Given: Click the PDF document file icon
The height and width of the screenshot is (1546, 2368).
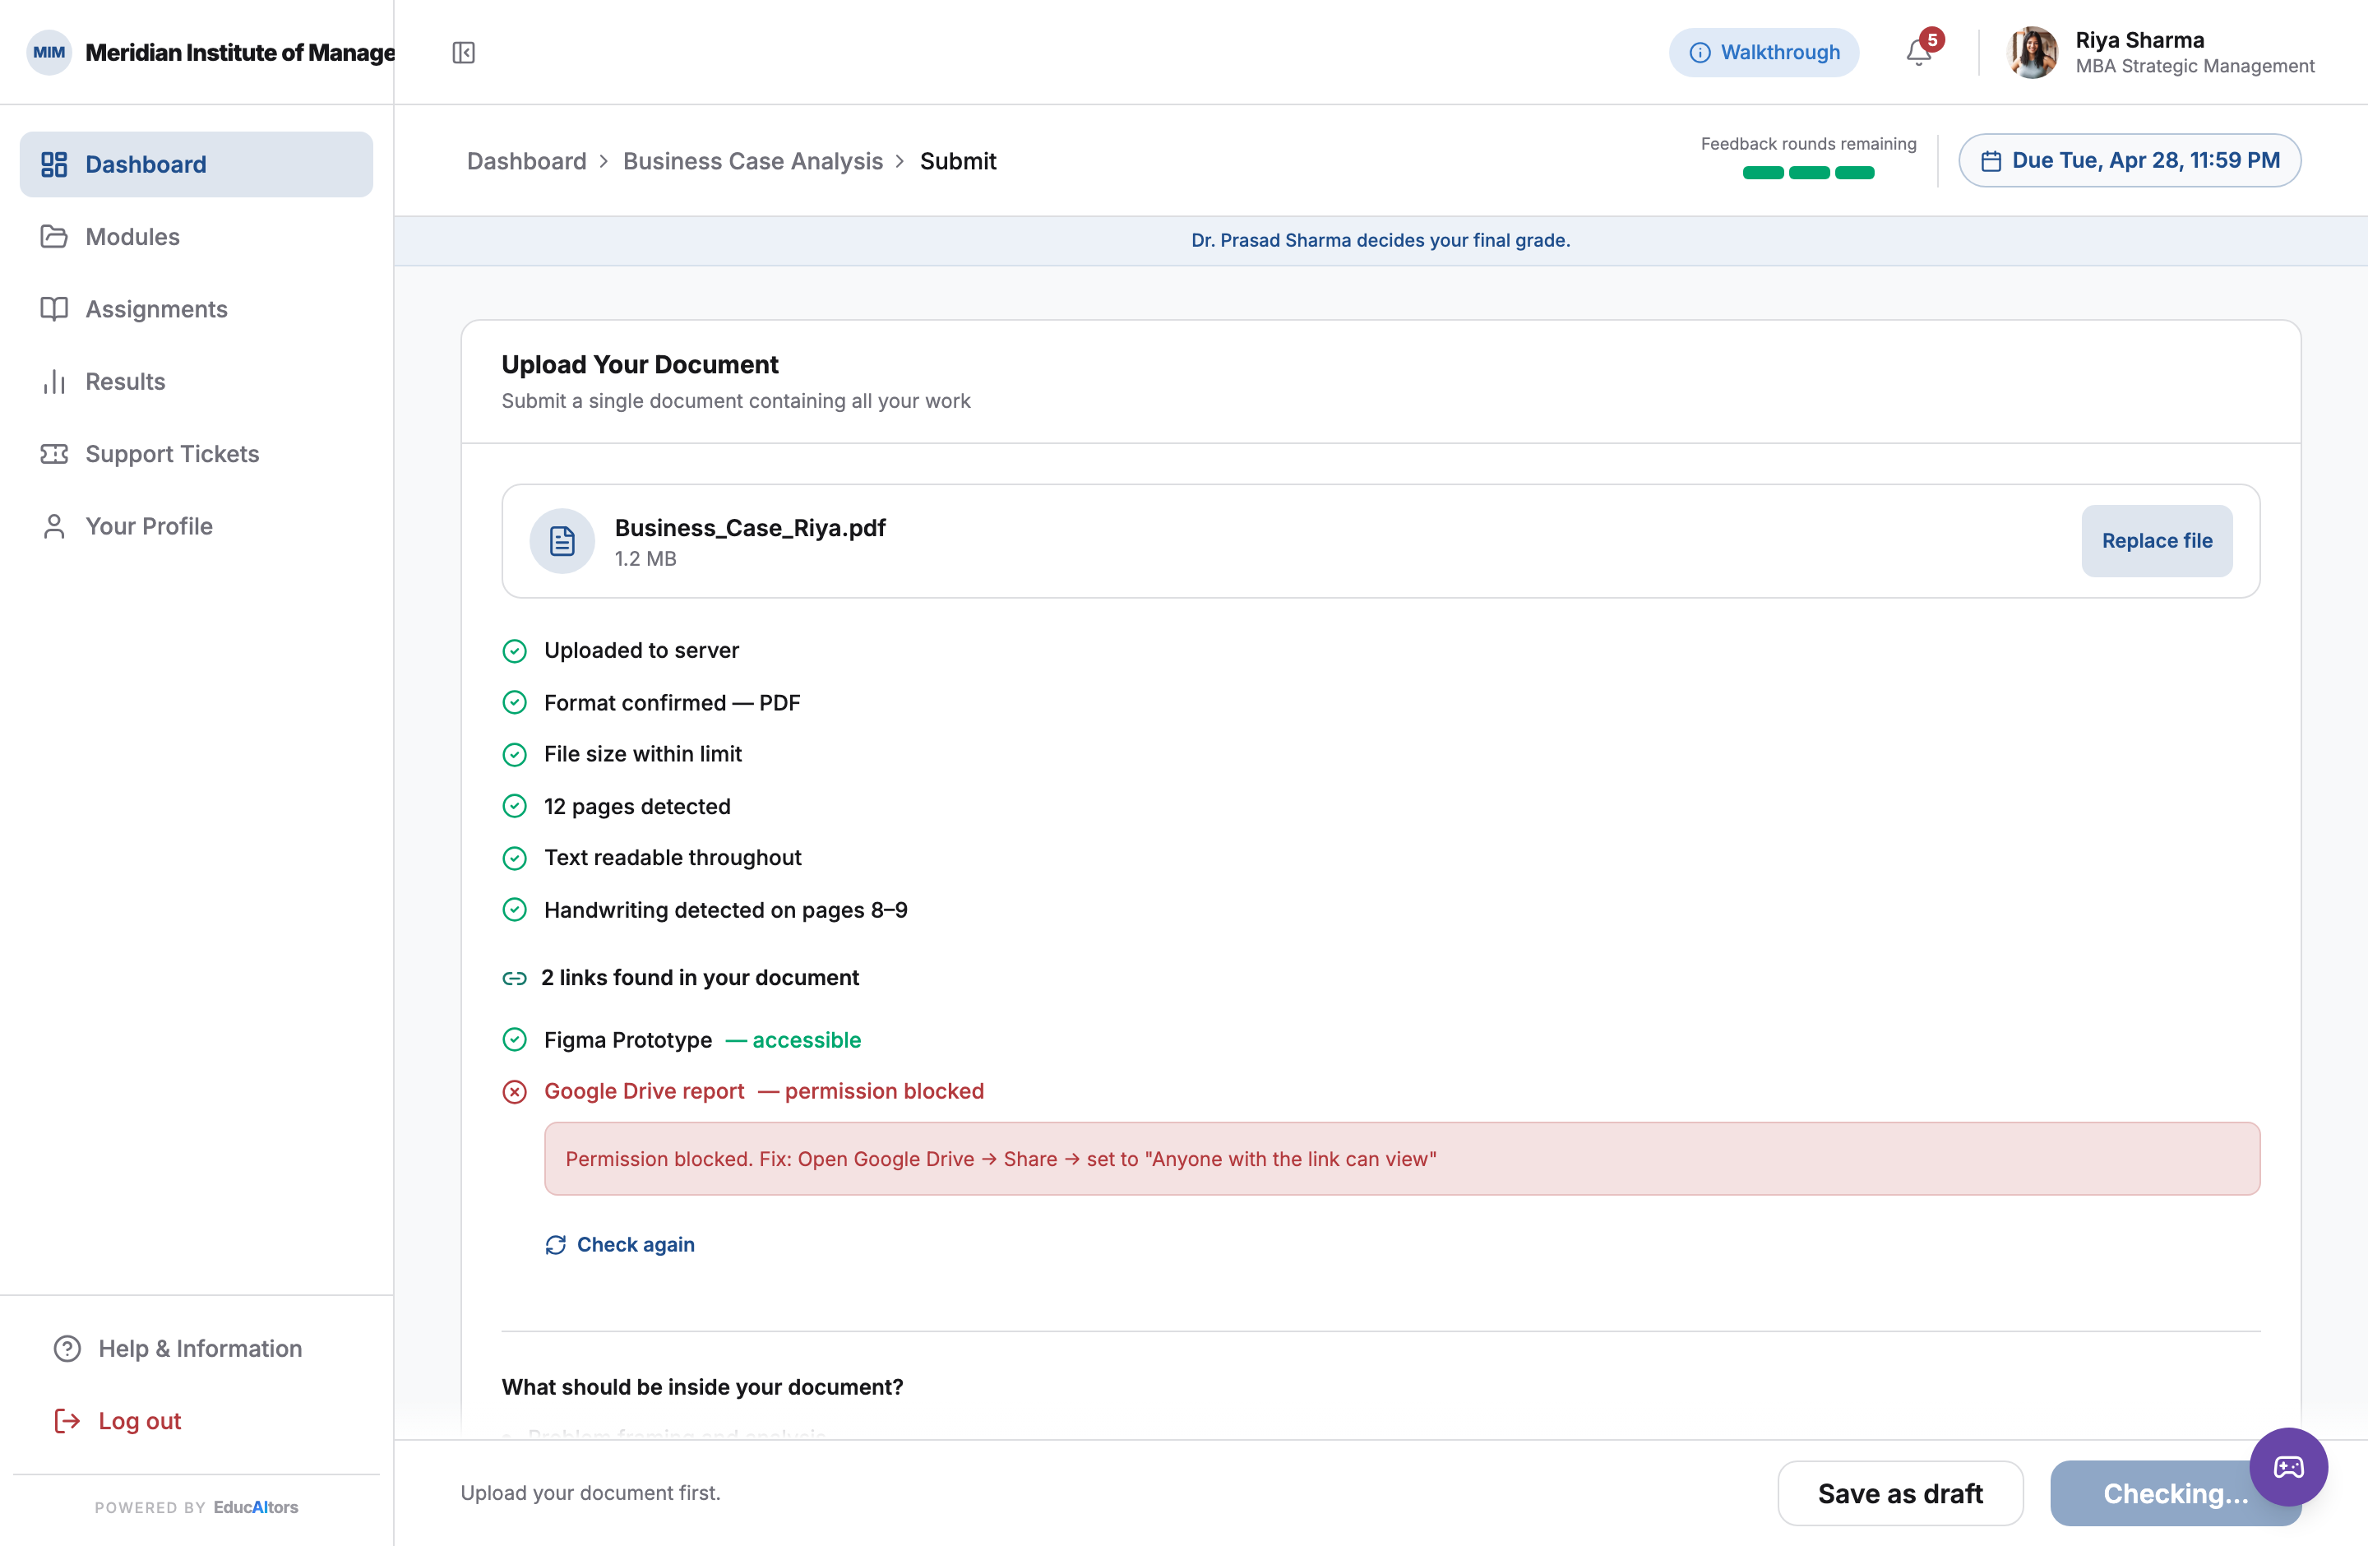Looking at the screenshot, I should point(562,541).
